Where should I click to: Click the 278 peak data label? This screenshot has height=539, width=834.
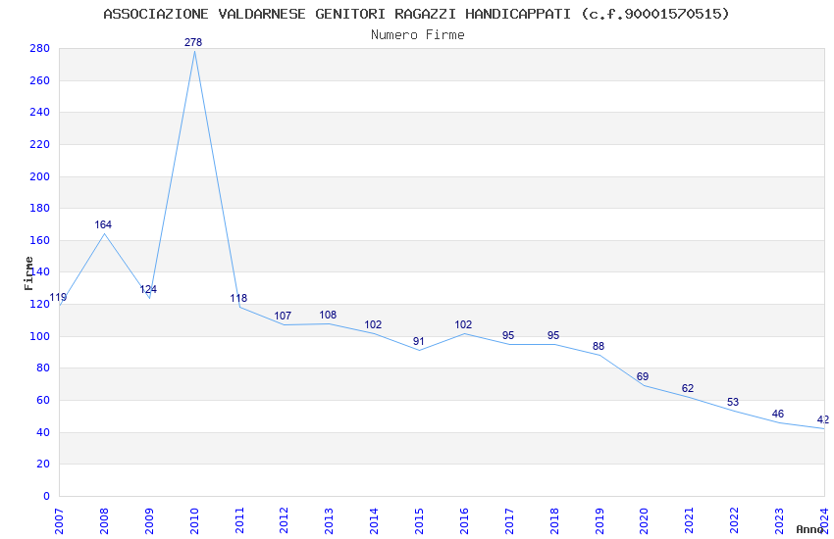193,42
